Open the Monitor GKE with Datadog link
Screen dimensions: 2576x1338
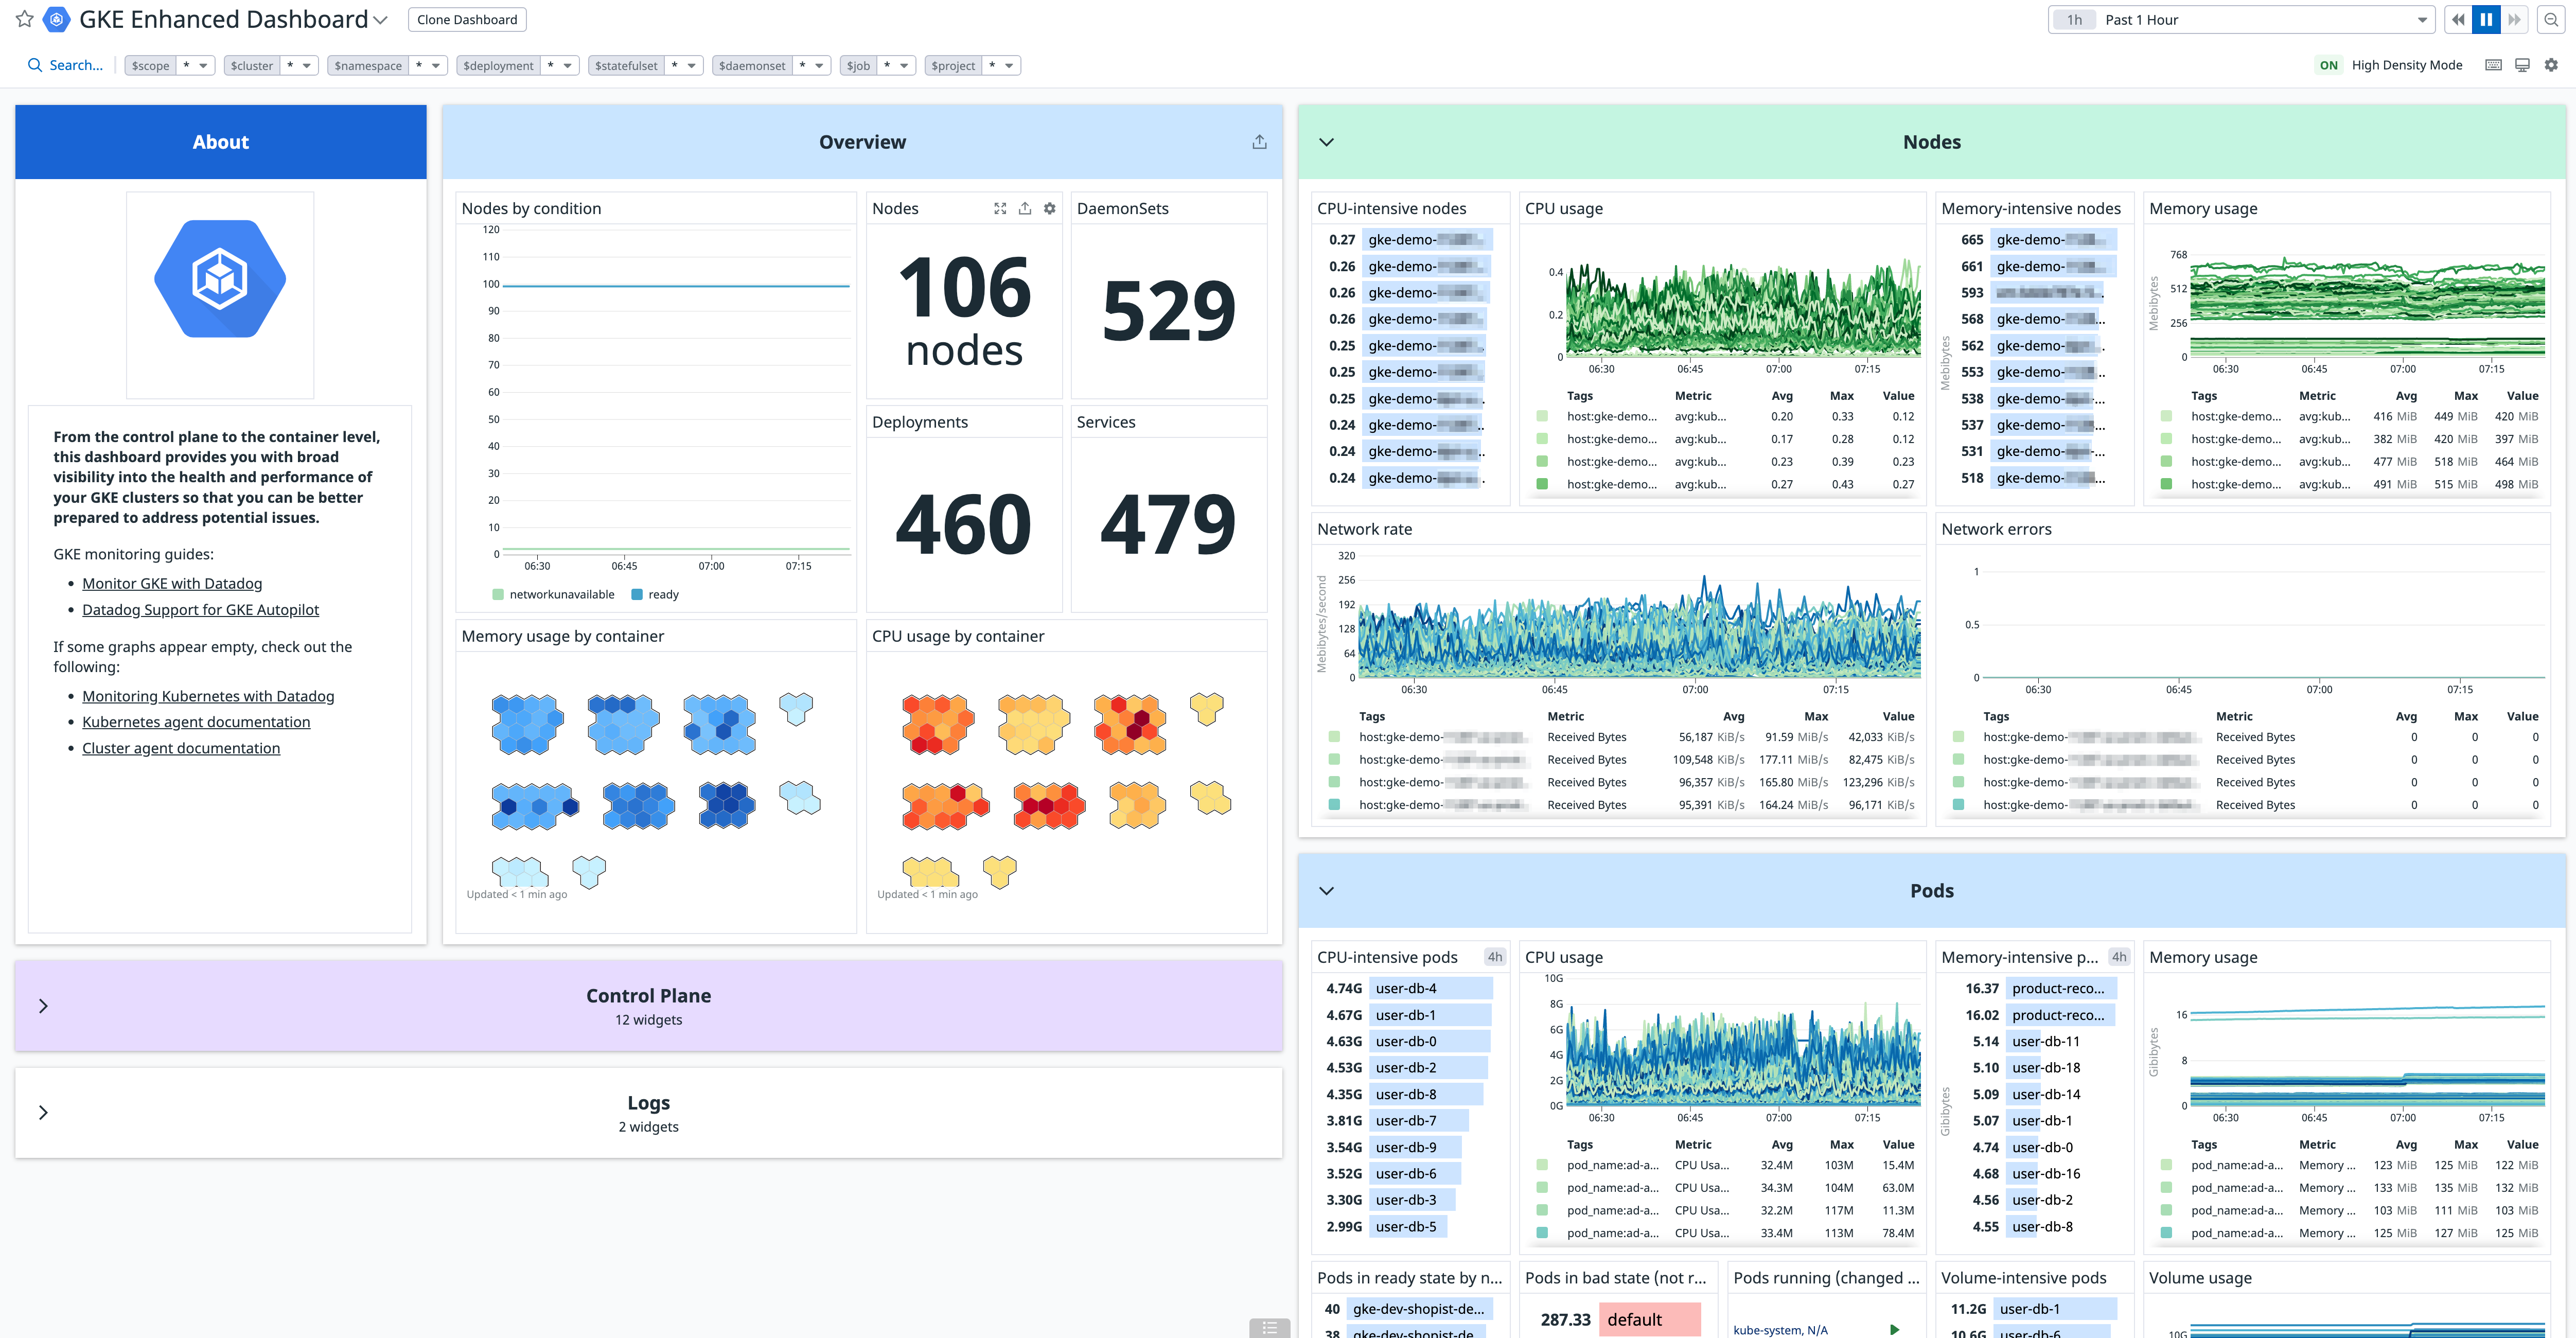(172, 583)
